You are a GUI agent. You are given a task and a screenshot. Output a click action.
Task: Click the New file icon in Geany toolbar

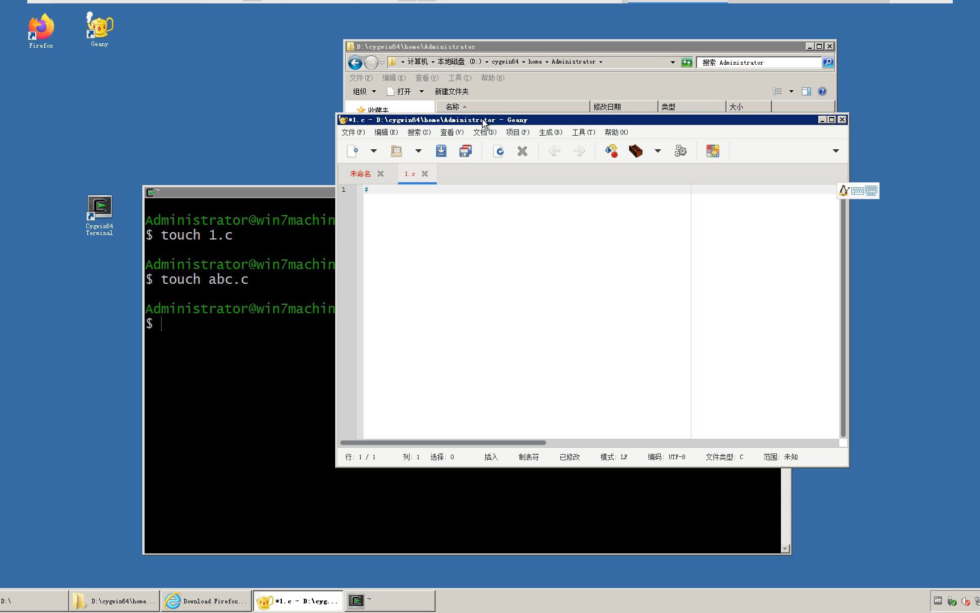352,151
